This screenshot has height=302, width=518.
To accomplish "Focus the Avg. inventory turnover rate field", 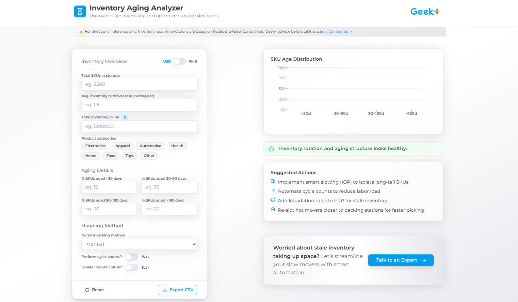I will pyautogui.click(x=139, y=105).
